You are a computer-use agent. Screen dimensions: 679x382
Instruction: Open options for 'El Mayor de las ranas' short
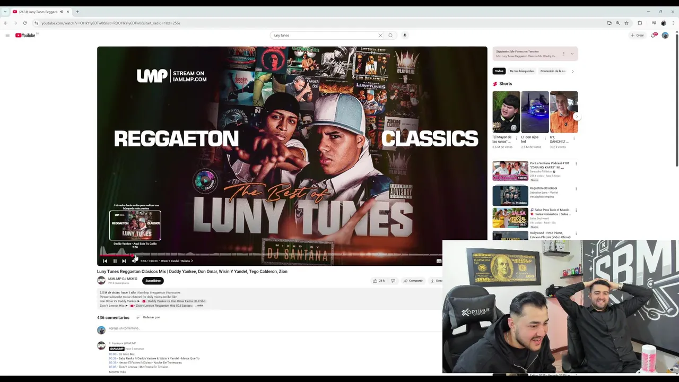[516, 138]
